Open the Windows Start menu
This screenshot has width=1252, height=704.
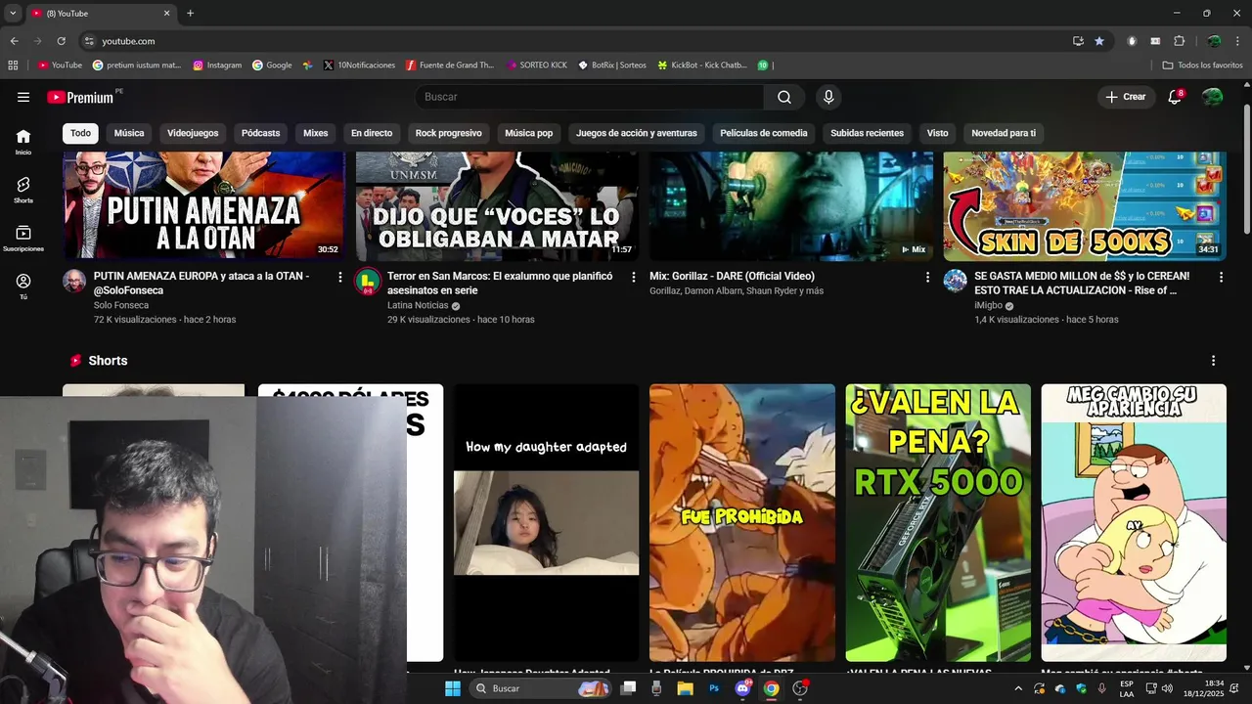[453, 688]
